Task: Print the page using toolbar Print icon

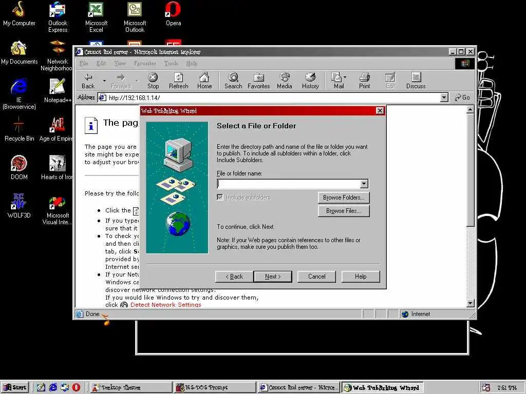Action: (x=364, y=81)
